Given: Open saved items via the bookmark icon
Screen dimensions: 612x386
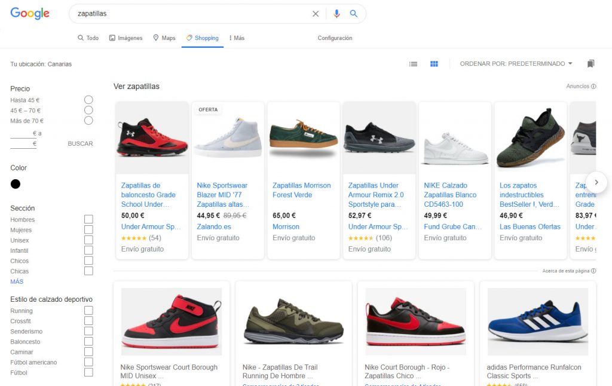Looking at the screenshot, I should click(590, 63).
